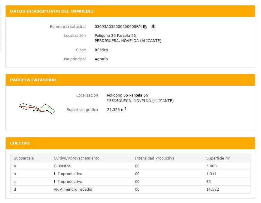Click the 'Intensidad Productiva' column header
The image size is (261, 203).
point(155,158)
